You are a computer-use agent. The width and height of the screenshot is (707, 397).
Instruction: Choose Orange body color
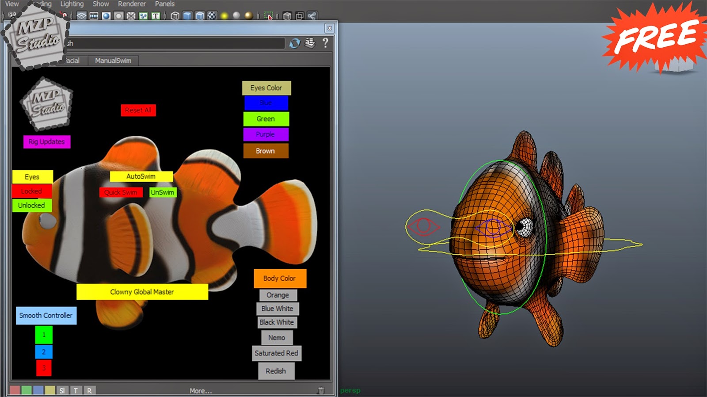[x=278, y=295]
